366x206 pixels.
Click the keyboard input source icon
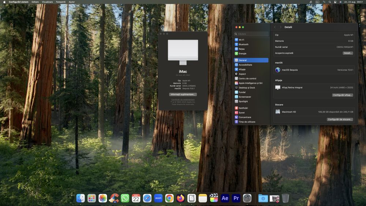point(317,2)
